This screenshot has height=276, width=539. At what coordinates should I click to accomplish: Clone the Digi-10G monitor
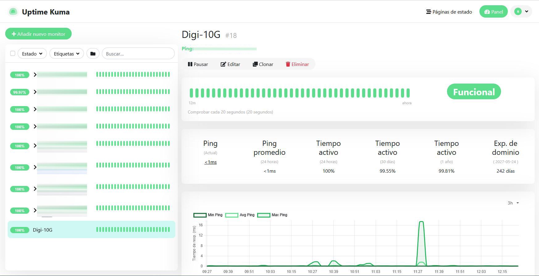[263, 64]
